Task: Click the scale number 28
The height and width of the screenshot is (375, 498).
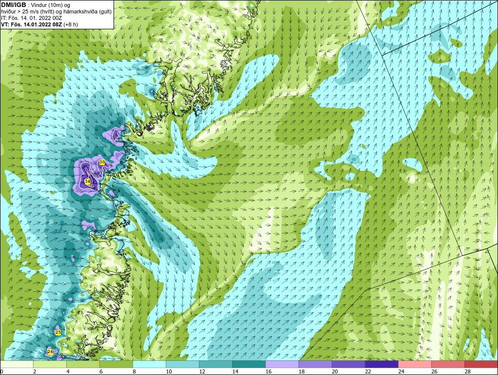Action: tap(468, 372)
